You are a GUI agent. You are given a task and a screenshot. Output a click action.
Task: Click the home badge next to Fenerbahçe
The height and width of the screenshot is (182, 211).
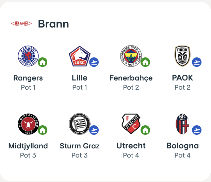click(x=145, y=62)
